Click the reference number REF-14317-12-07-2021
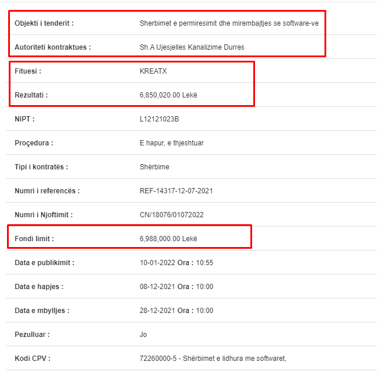 click(x=176, y=191)
